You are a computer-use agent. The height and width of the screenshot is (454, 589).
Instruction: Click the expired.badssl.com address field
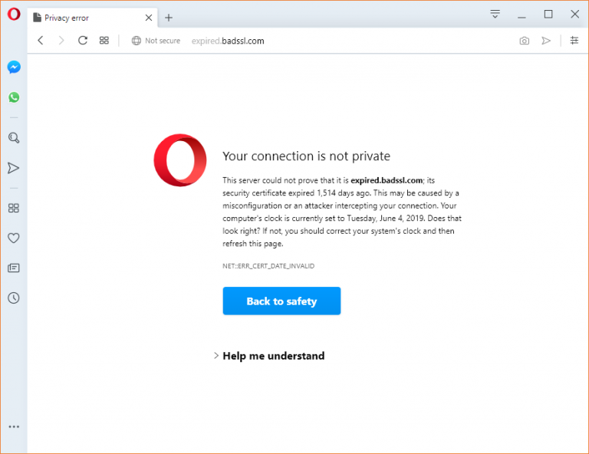pyautogui.click(x=228, y=41)
